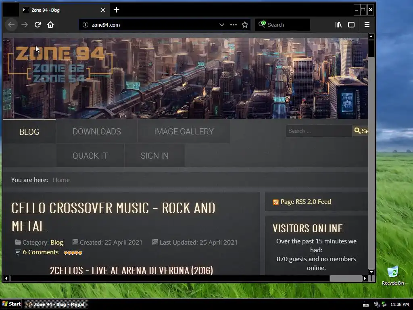The height and width of the screenshot is (310, 413).
Task: Click the vertical scrollbar thumb
Action: 371,48
